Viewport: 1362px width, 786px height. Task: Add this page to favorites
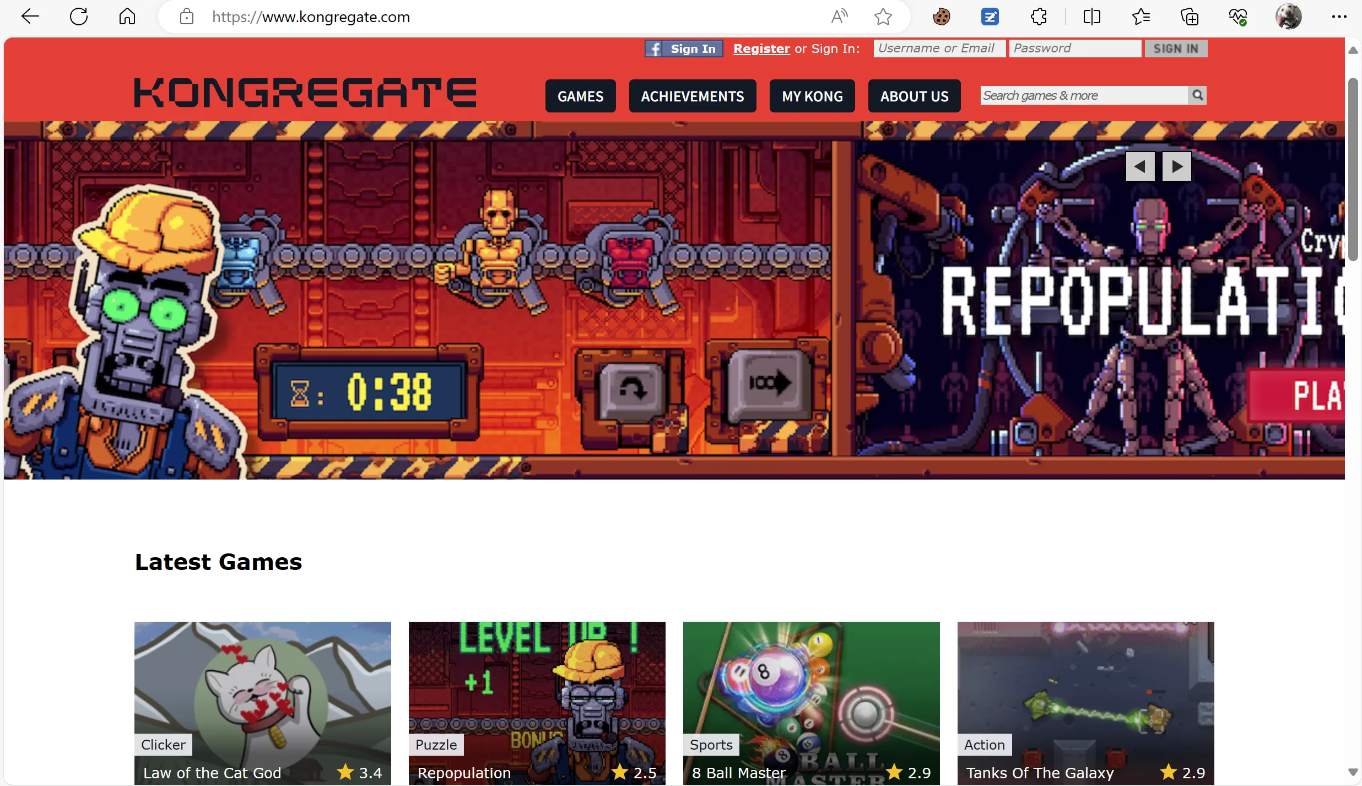(883, 17)
